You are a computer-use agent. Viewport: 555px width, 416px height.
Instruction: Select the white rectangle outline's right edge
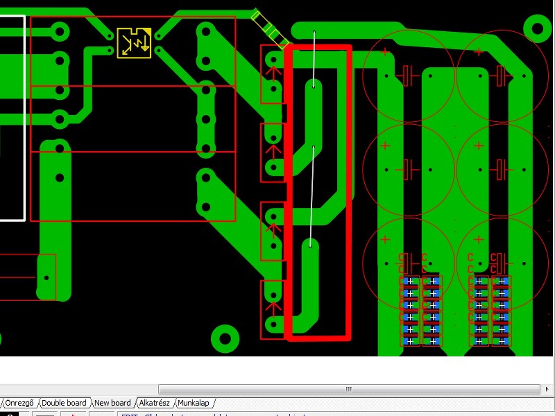click(x=25, y=118)
